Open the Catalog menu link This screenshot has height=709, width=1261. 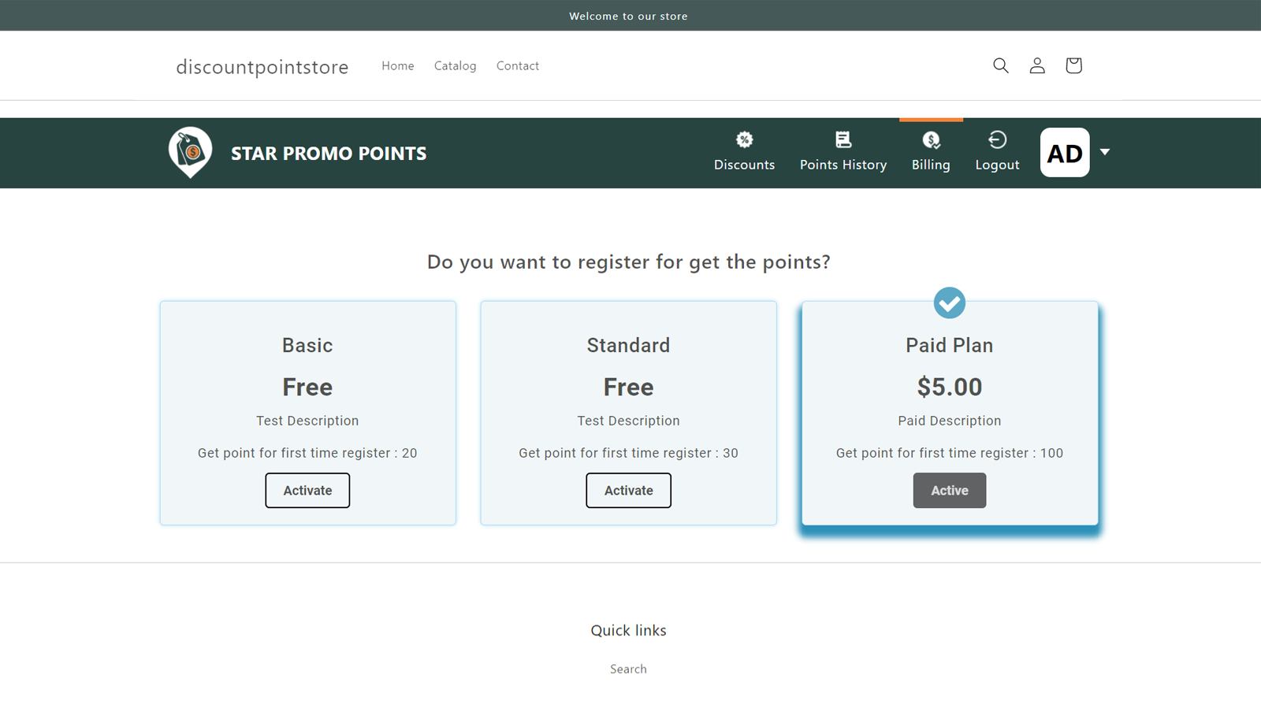pos(456,66)
